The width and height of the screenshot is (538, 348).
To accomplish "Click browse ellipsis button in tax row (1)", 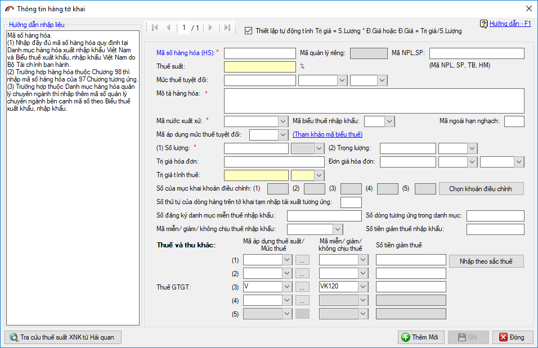I will [x=303, y=260].
